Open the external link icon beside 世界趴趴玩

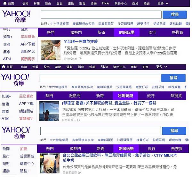(x=79, y=120)
